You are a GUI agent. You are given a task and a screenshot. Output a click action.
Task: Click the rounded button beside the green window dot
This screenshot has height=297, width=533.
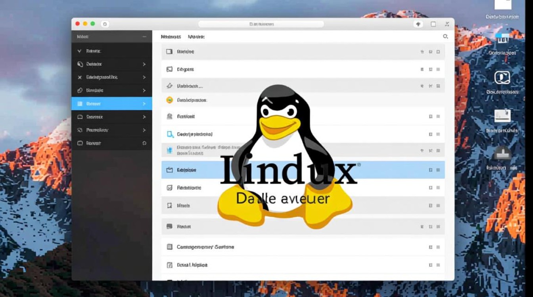(105, 24)
